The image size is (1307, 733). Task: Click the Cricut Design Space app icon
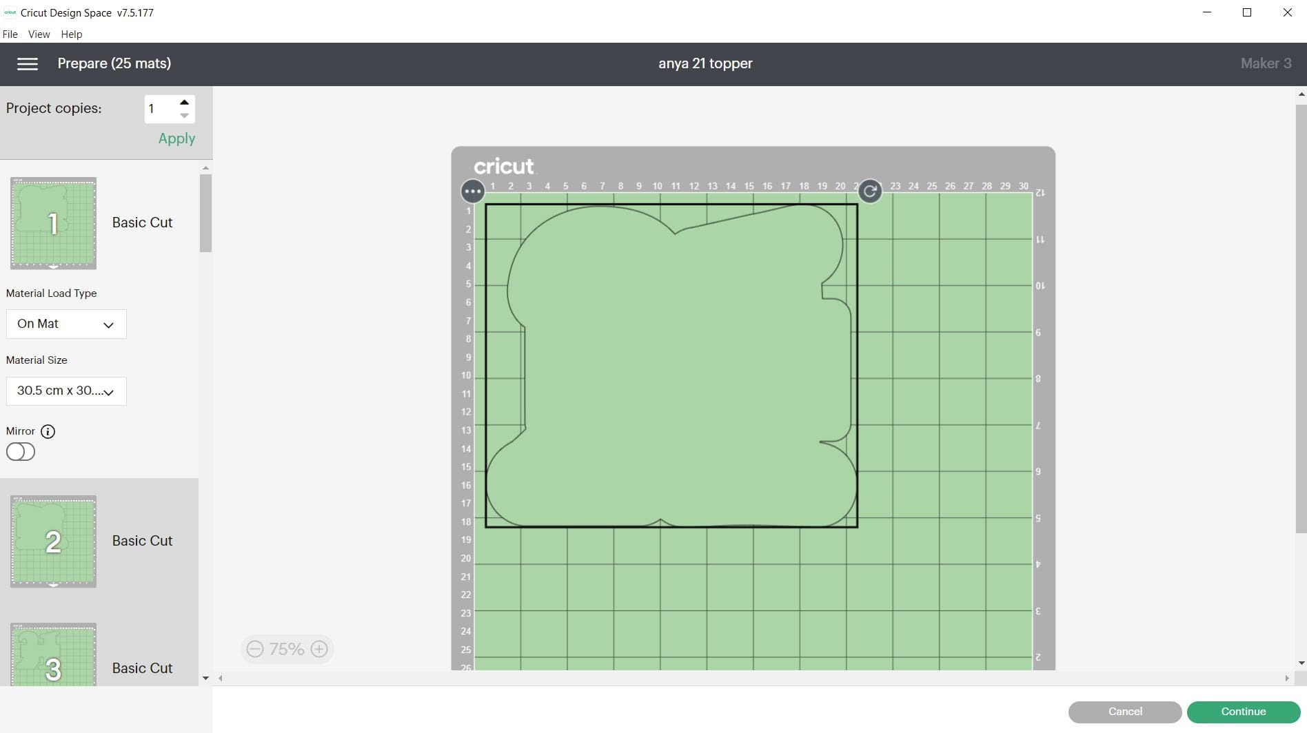(10, 12)
